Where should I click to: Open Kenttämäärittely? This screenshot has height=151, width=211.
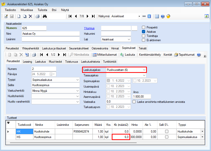coord(150,55)
